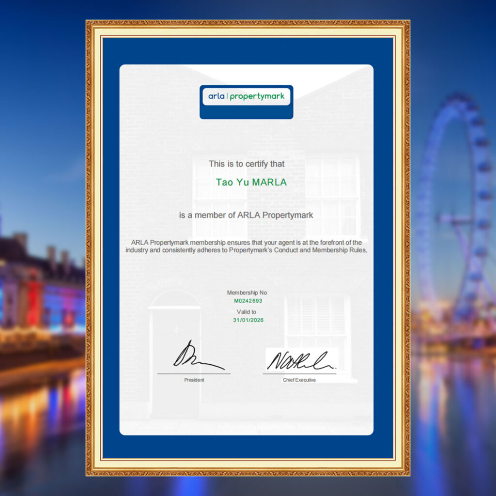Select the Conduct and Membership Rules paragraph
This screenshot has height=496, width=496.
click(x=247, y=246)
